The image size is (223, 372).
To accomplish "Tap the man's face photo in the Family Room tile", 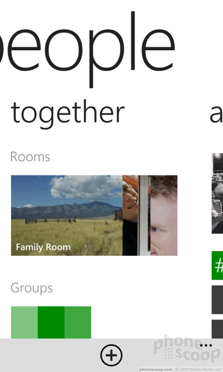I will [164, 215].
